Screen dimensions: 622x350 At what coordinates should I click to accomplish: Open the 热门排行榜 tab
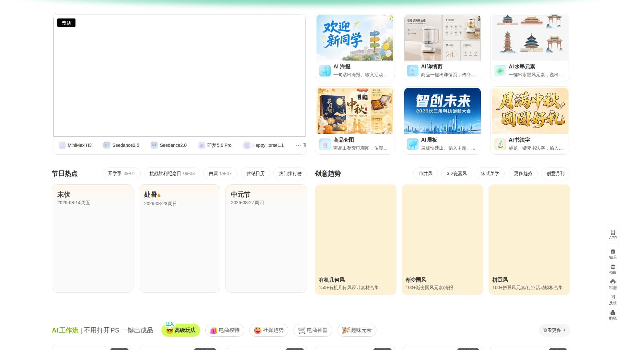click(x=290, y=173)
